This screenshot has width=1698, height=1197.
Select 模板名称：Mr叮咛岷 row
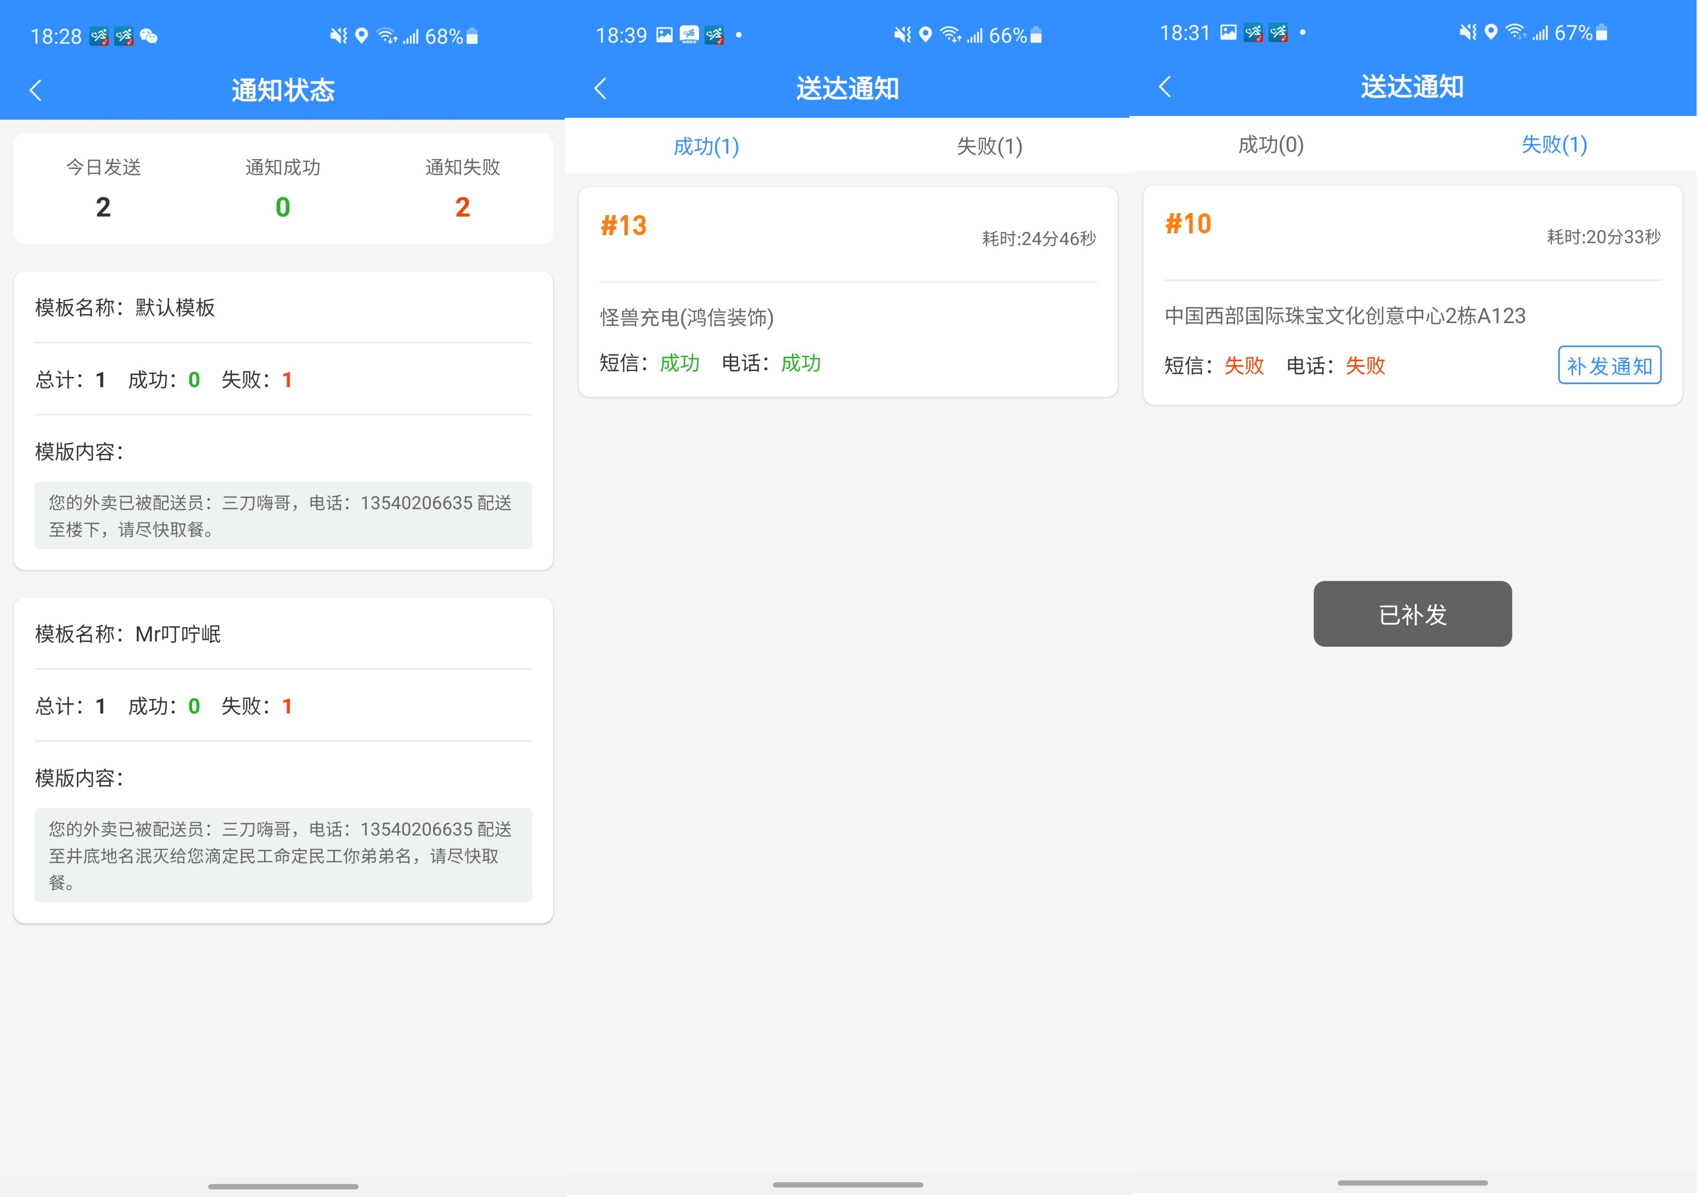point(283,634)
